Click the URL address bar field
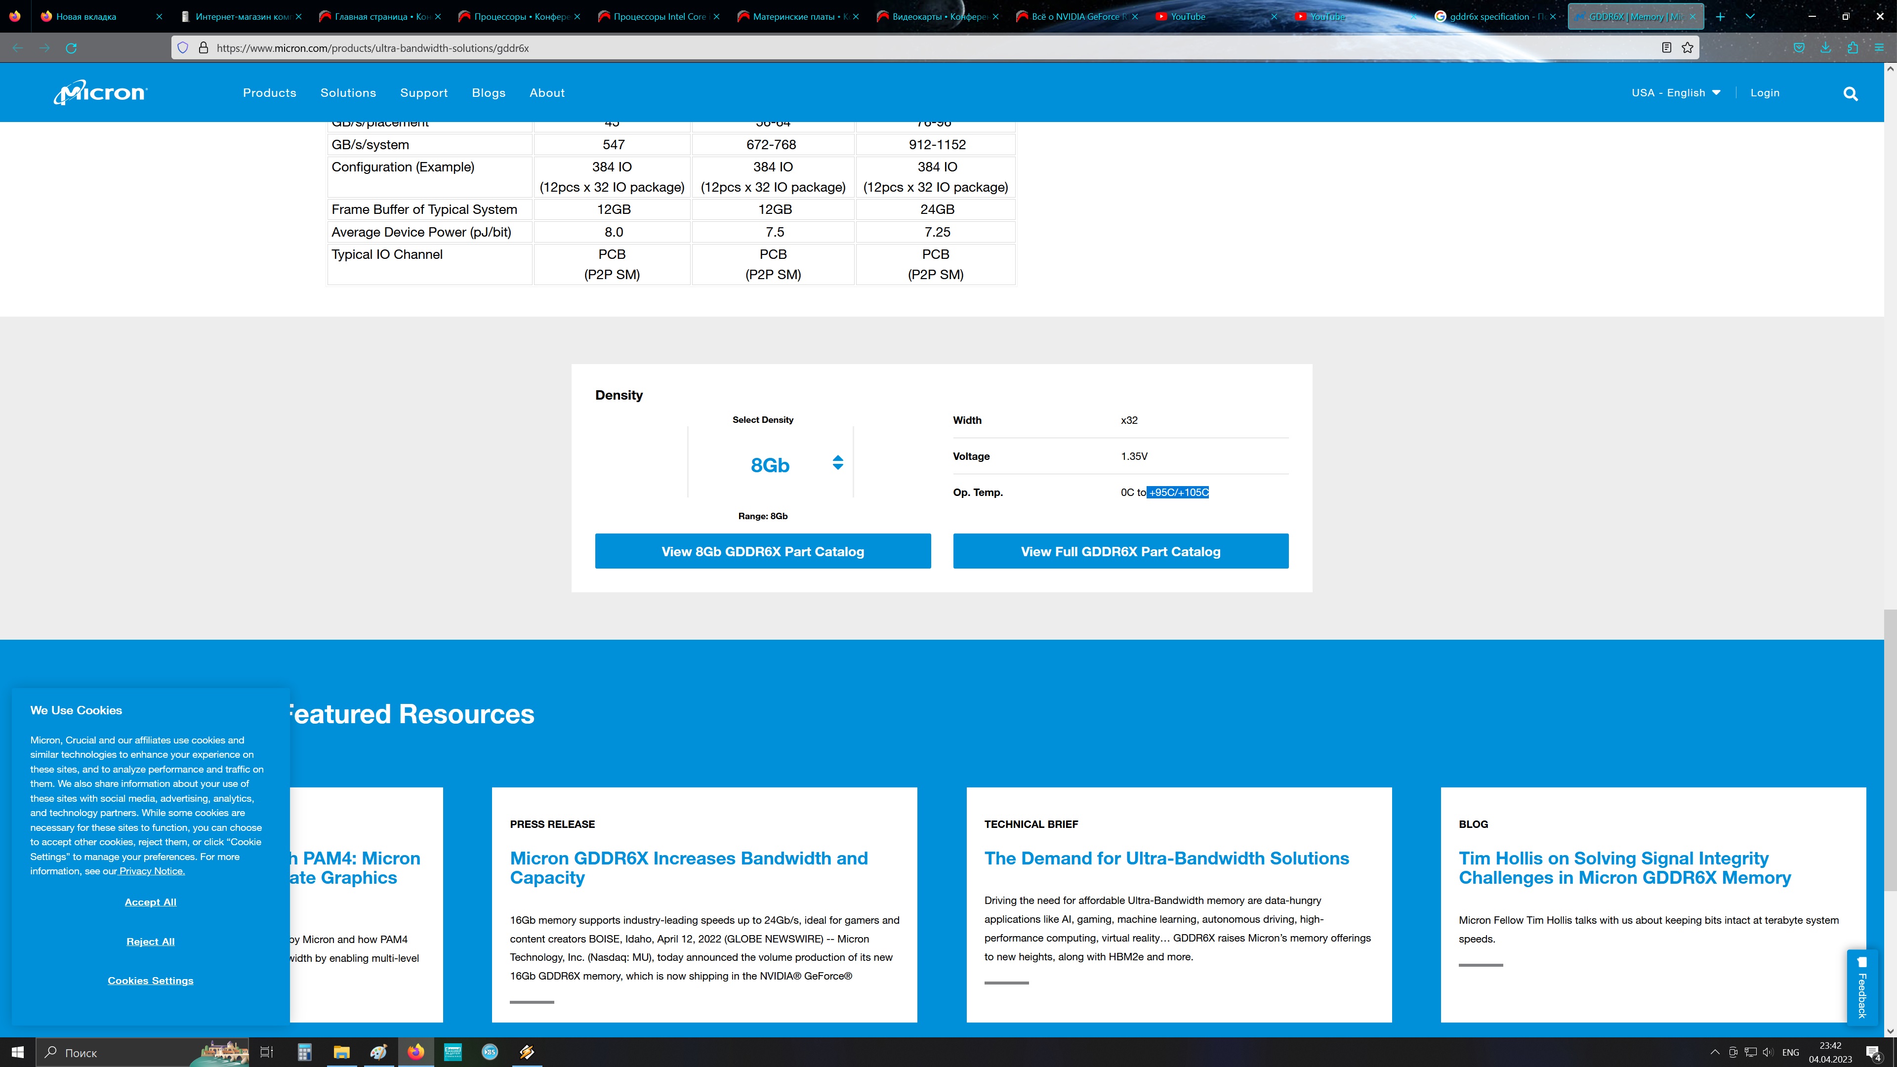The image size is (1897, 1067). point(884,48)
